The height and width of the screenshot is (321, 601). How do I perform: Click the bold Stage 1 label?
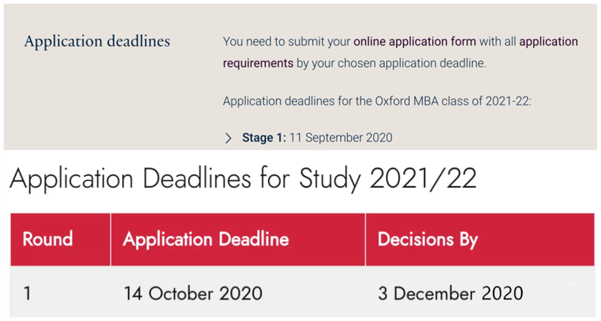(x=263, y=137)
